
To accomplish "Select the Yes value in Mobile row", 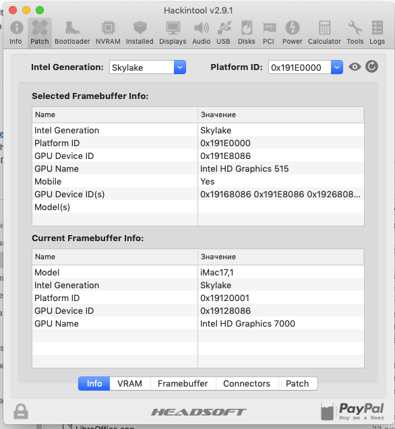I will (208, 181).
